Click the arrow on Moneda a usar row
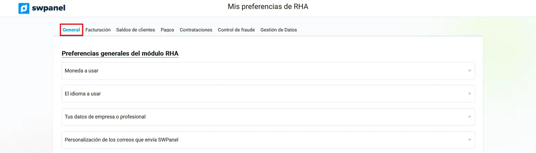Image resolution: width=536 pixels, height=153 pixels. click(x=469, y=71)
